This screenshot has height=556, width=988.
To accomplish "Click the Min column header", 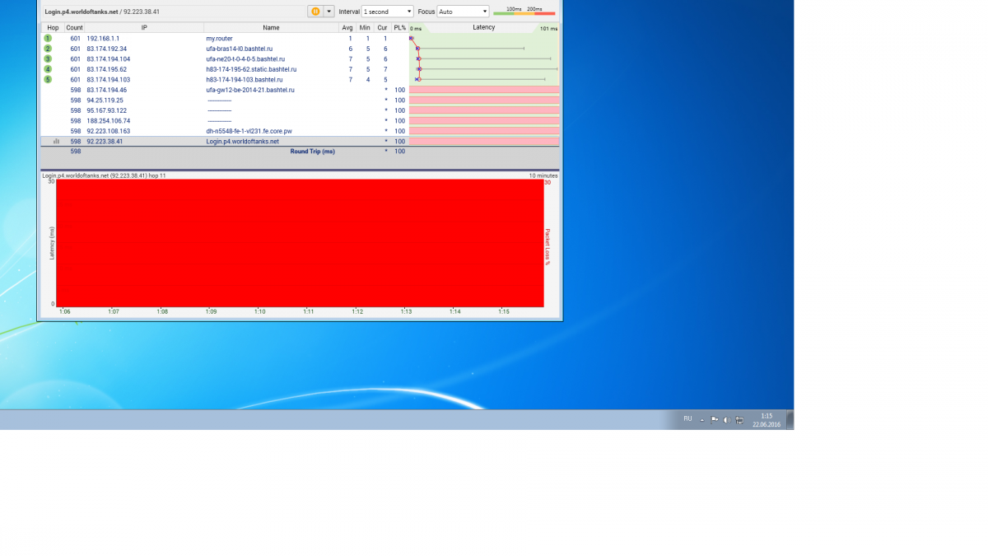I will click(365, 28).
